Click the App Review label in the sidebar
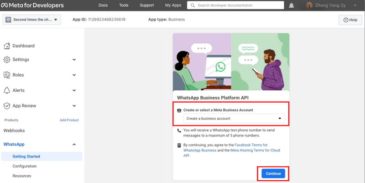 click(x=24, y=106)
